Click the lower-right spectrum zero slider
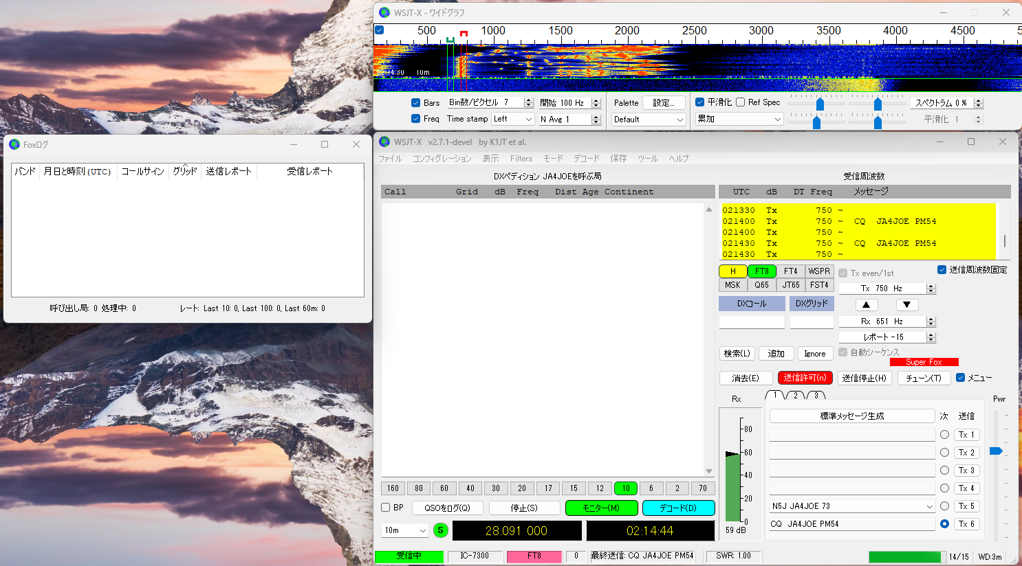Screen dimensions: 1022x566 tap(878, 122)
